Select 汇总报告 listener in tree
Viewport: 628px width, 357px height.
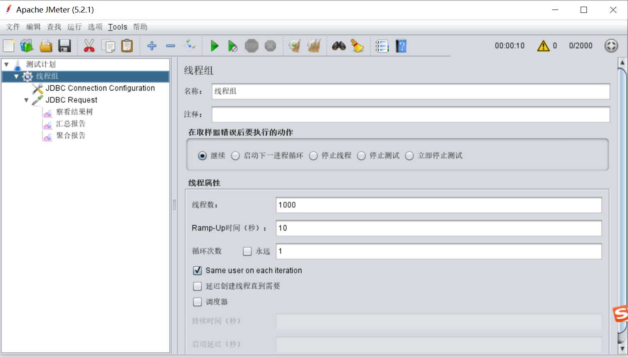tap(71, 124)
